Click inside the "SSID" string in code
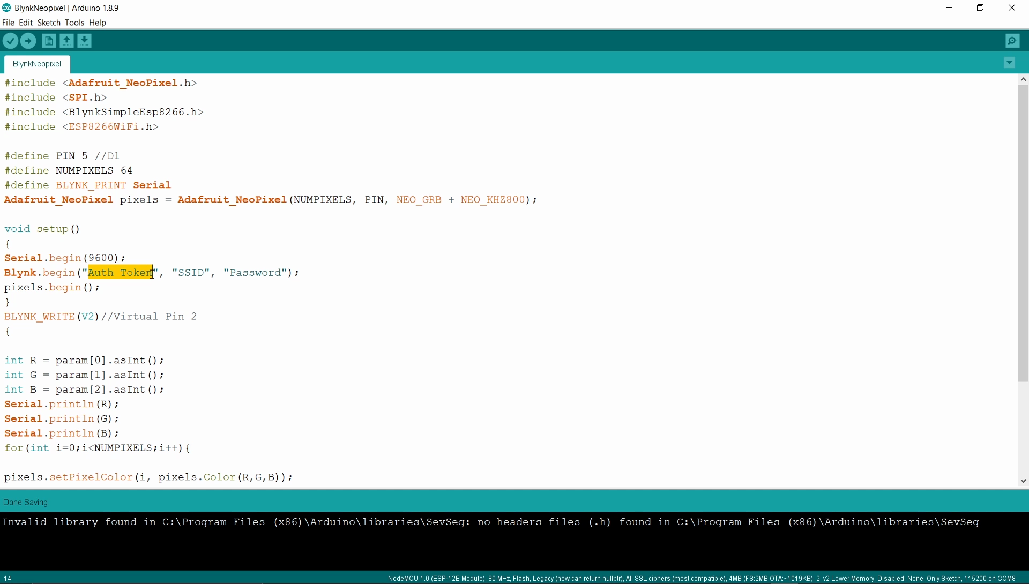 click(x=191, y=273)
